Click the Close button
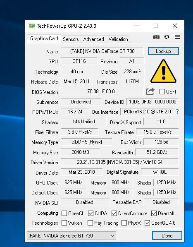The image size is (193, 247). point(167,236)
